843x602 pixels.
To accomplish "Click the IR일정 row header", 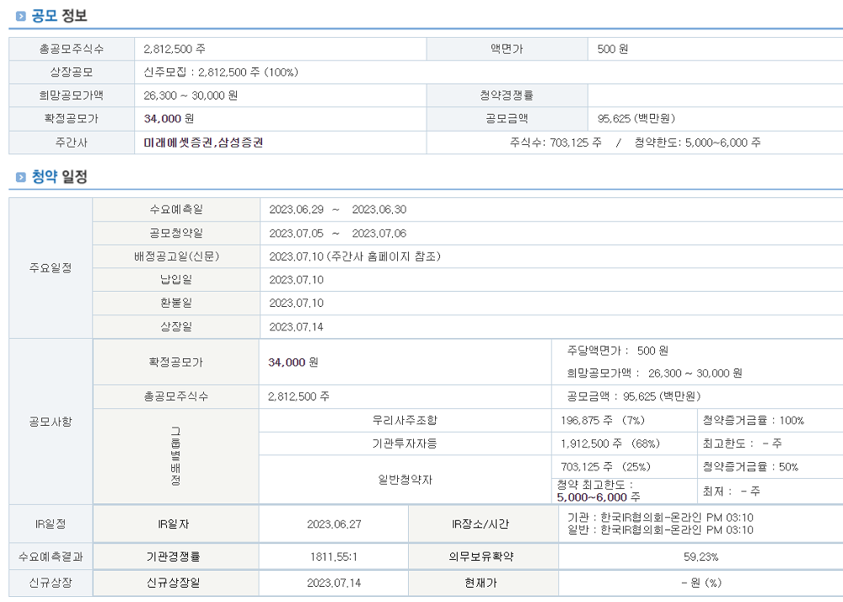I will click(x=51, y=524).
